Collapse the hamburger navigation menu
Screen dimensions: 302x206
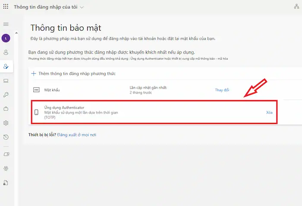[6, 24]
